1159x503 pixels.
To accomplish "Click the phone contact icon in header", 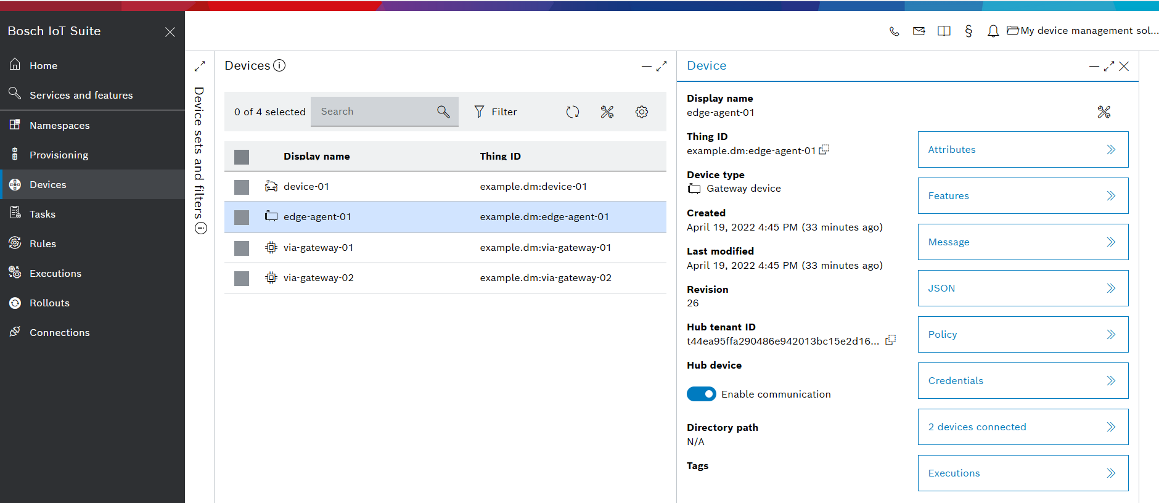I will 894,31.
